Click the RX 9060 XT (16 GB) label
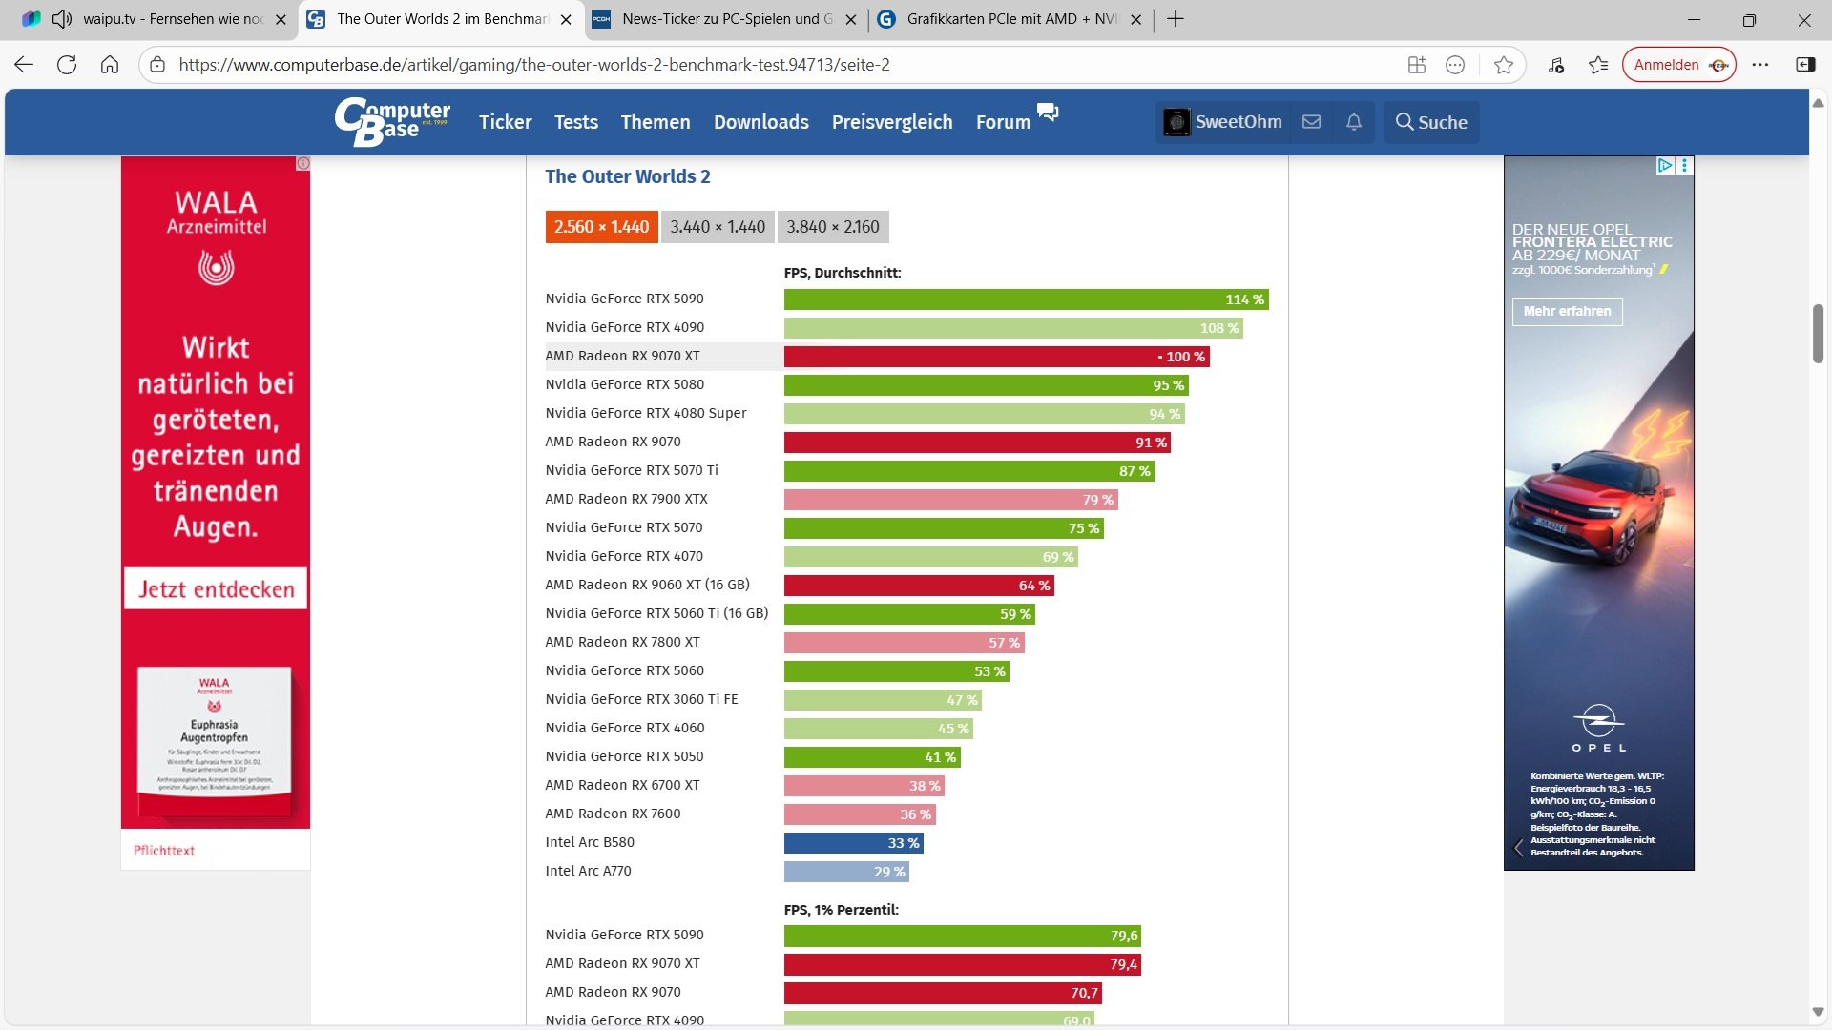 [647, 585]
